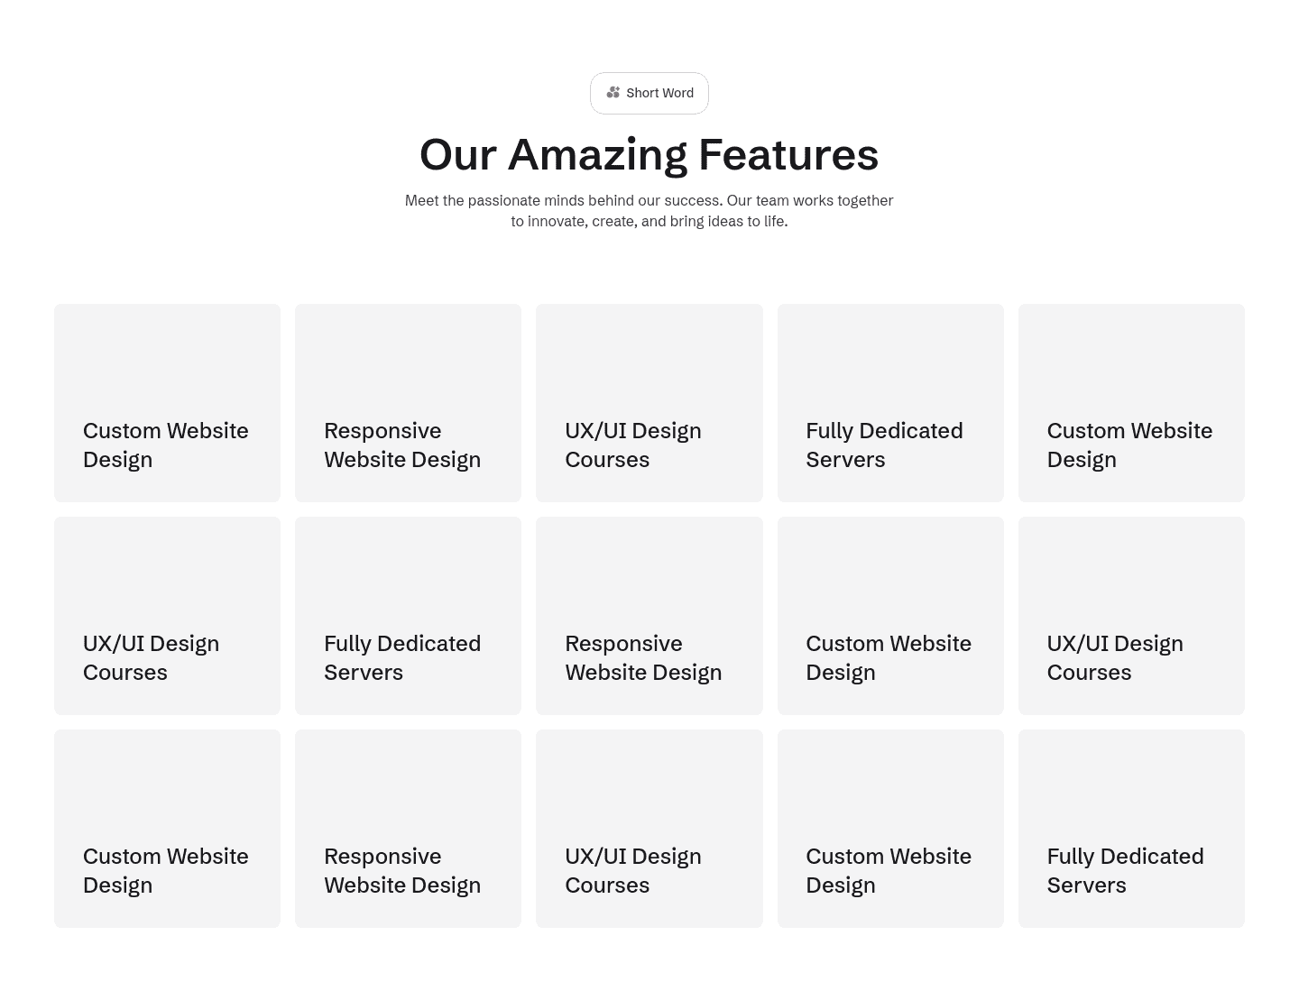The height and width of the screenshot is (1000, 1299).
Task: Click the icon in the Short Word badge
Action: pos(613,93)
